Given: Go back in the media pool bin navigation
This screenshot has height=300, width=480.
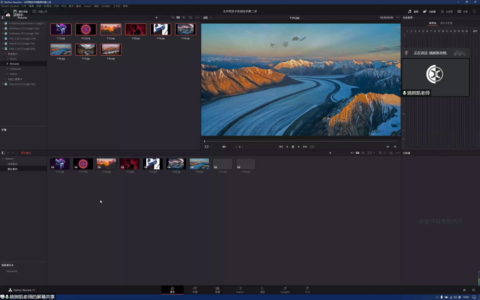Looking at the screenshot, I should click(13, 153).
